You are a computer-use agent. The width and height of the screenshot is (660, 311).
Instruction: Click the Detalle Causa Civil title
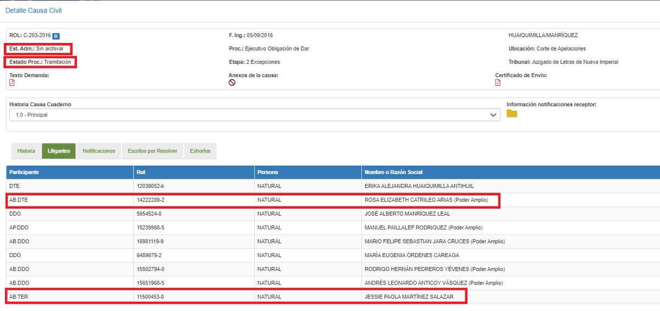34,10
